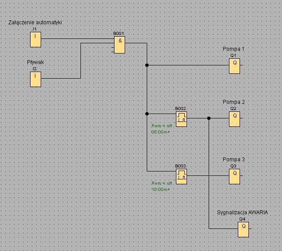The width and height of the screenshot is (282, 251).
Task: Click the 'Sygnalizacja AWARIA' label
Action: click(x=242, y=213)
